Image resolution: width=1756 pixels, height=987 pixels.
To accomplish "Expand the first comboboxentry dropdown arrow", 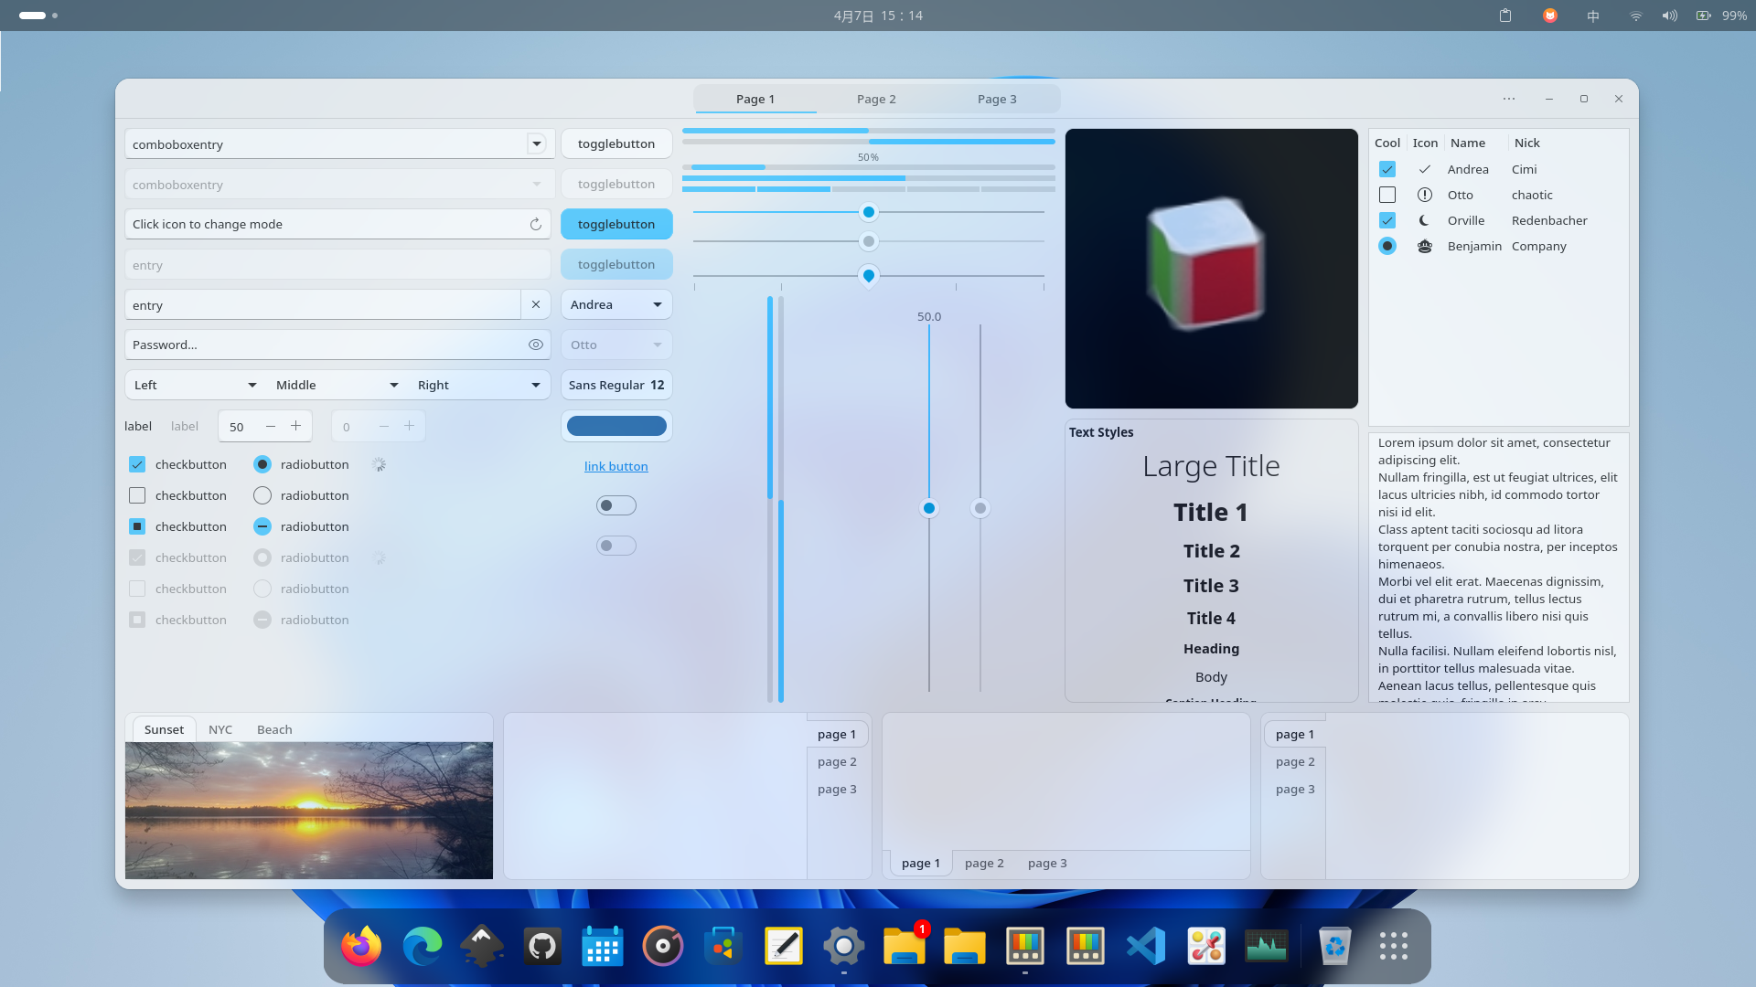I will tap(537, 143).
